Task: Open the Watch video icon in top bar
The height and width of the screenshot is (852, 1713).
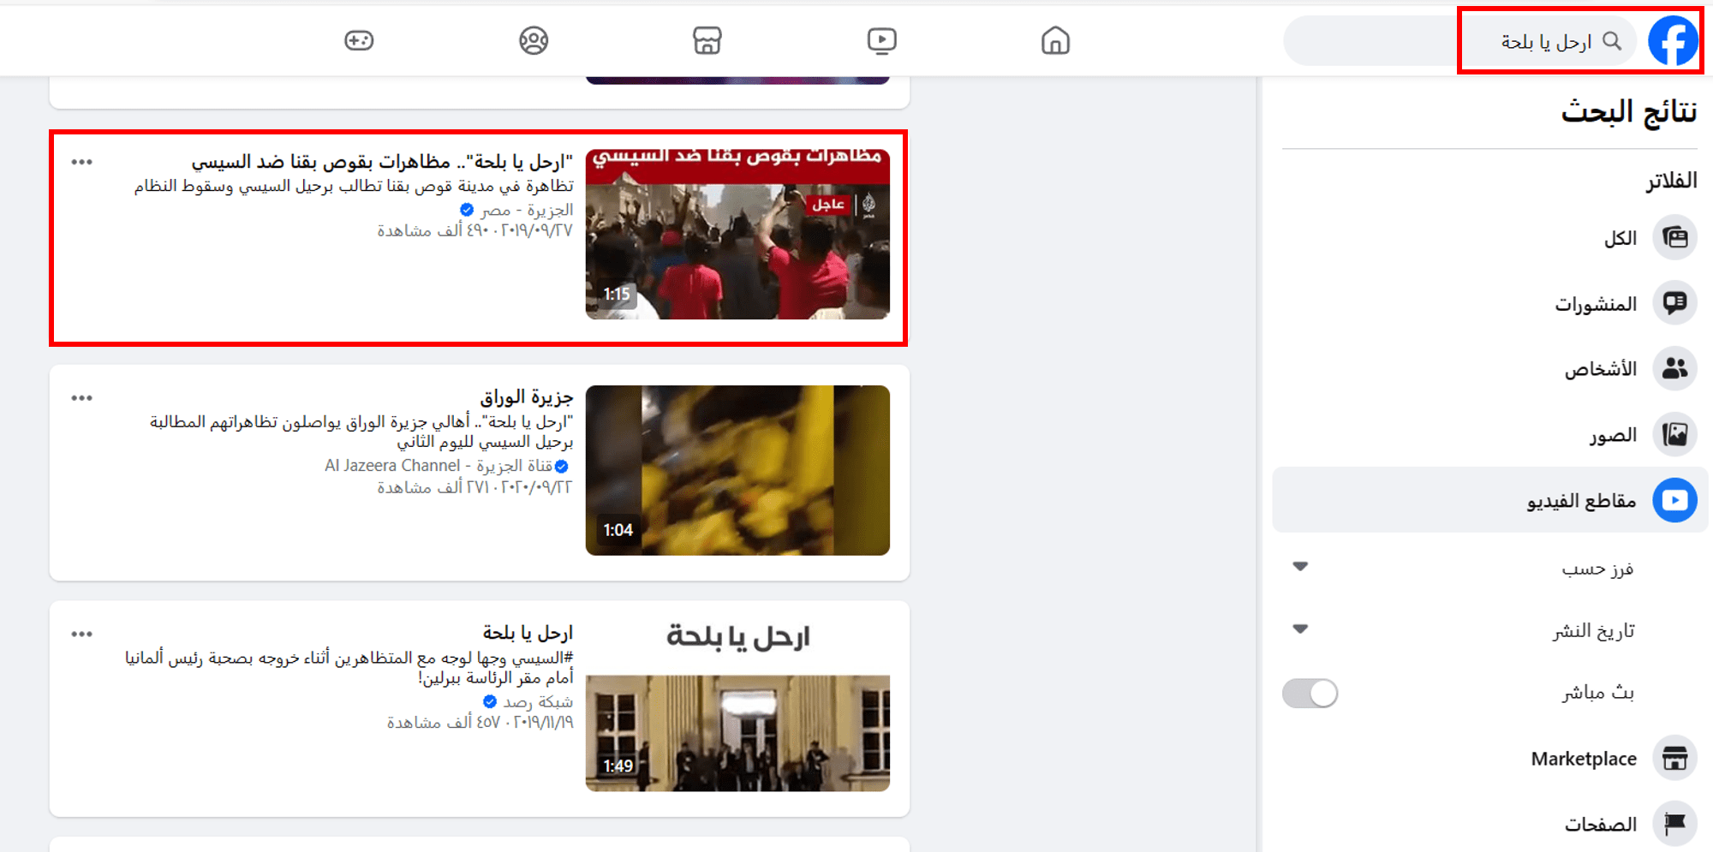Action: pyautogui.click(x=881, y=40)
